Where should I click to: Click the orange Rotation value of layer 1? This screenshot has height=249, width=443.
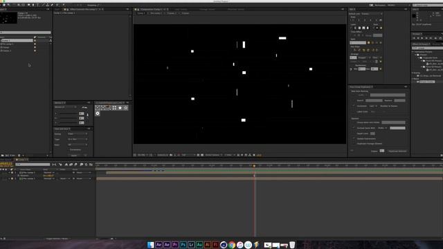tap(48, 176)
